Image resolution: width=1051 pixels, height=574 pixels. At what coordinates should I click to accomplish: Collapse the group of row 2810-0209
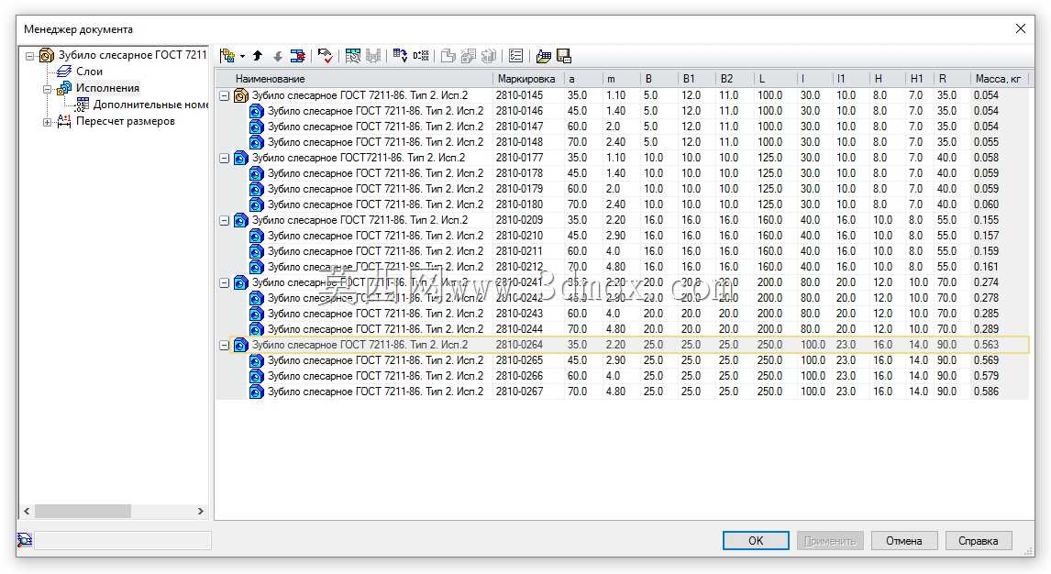tap(225, 220)
